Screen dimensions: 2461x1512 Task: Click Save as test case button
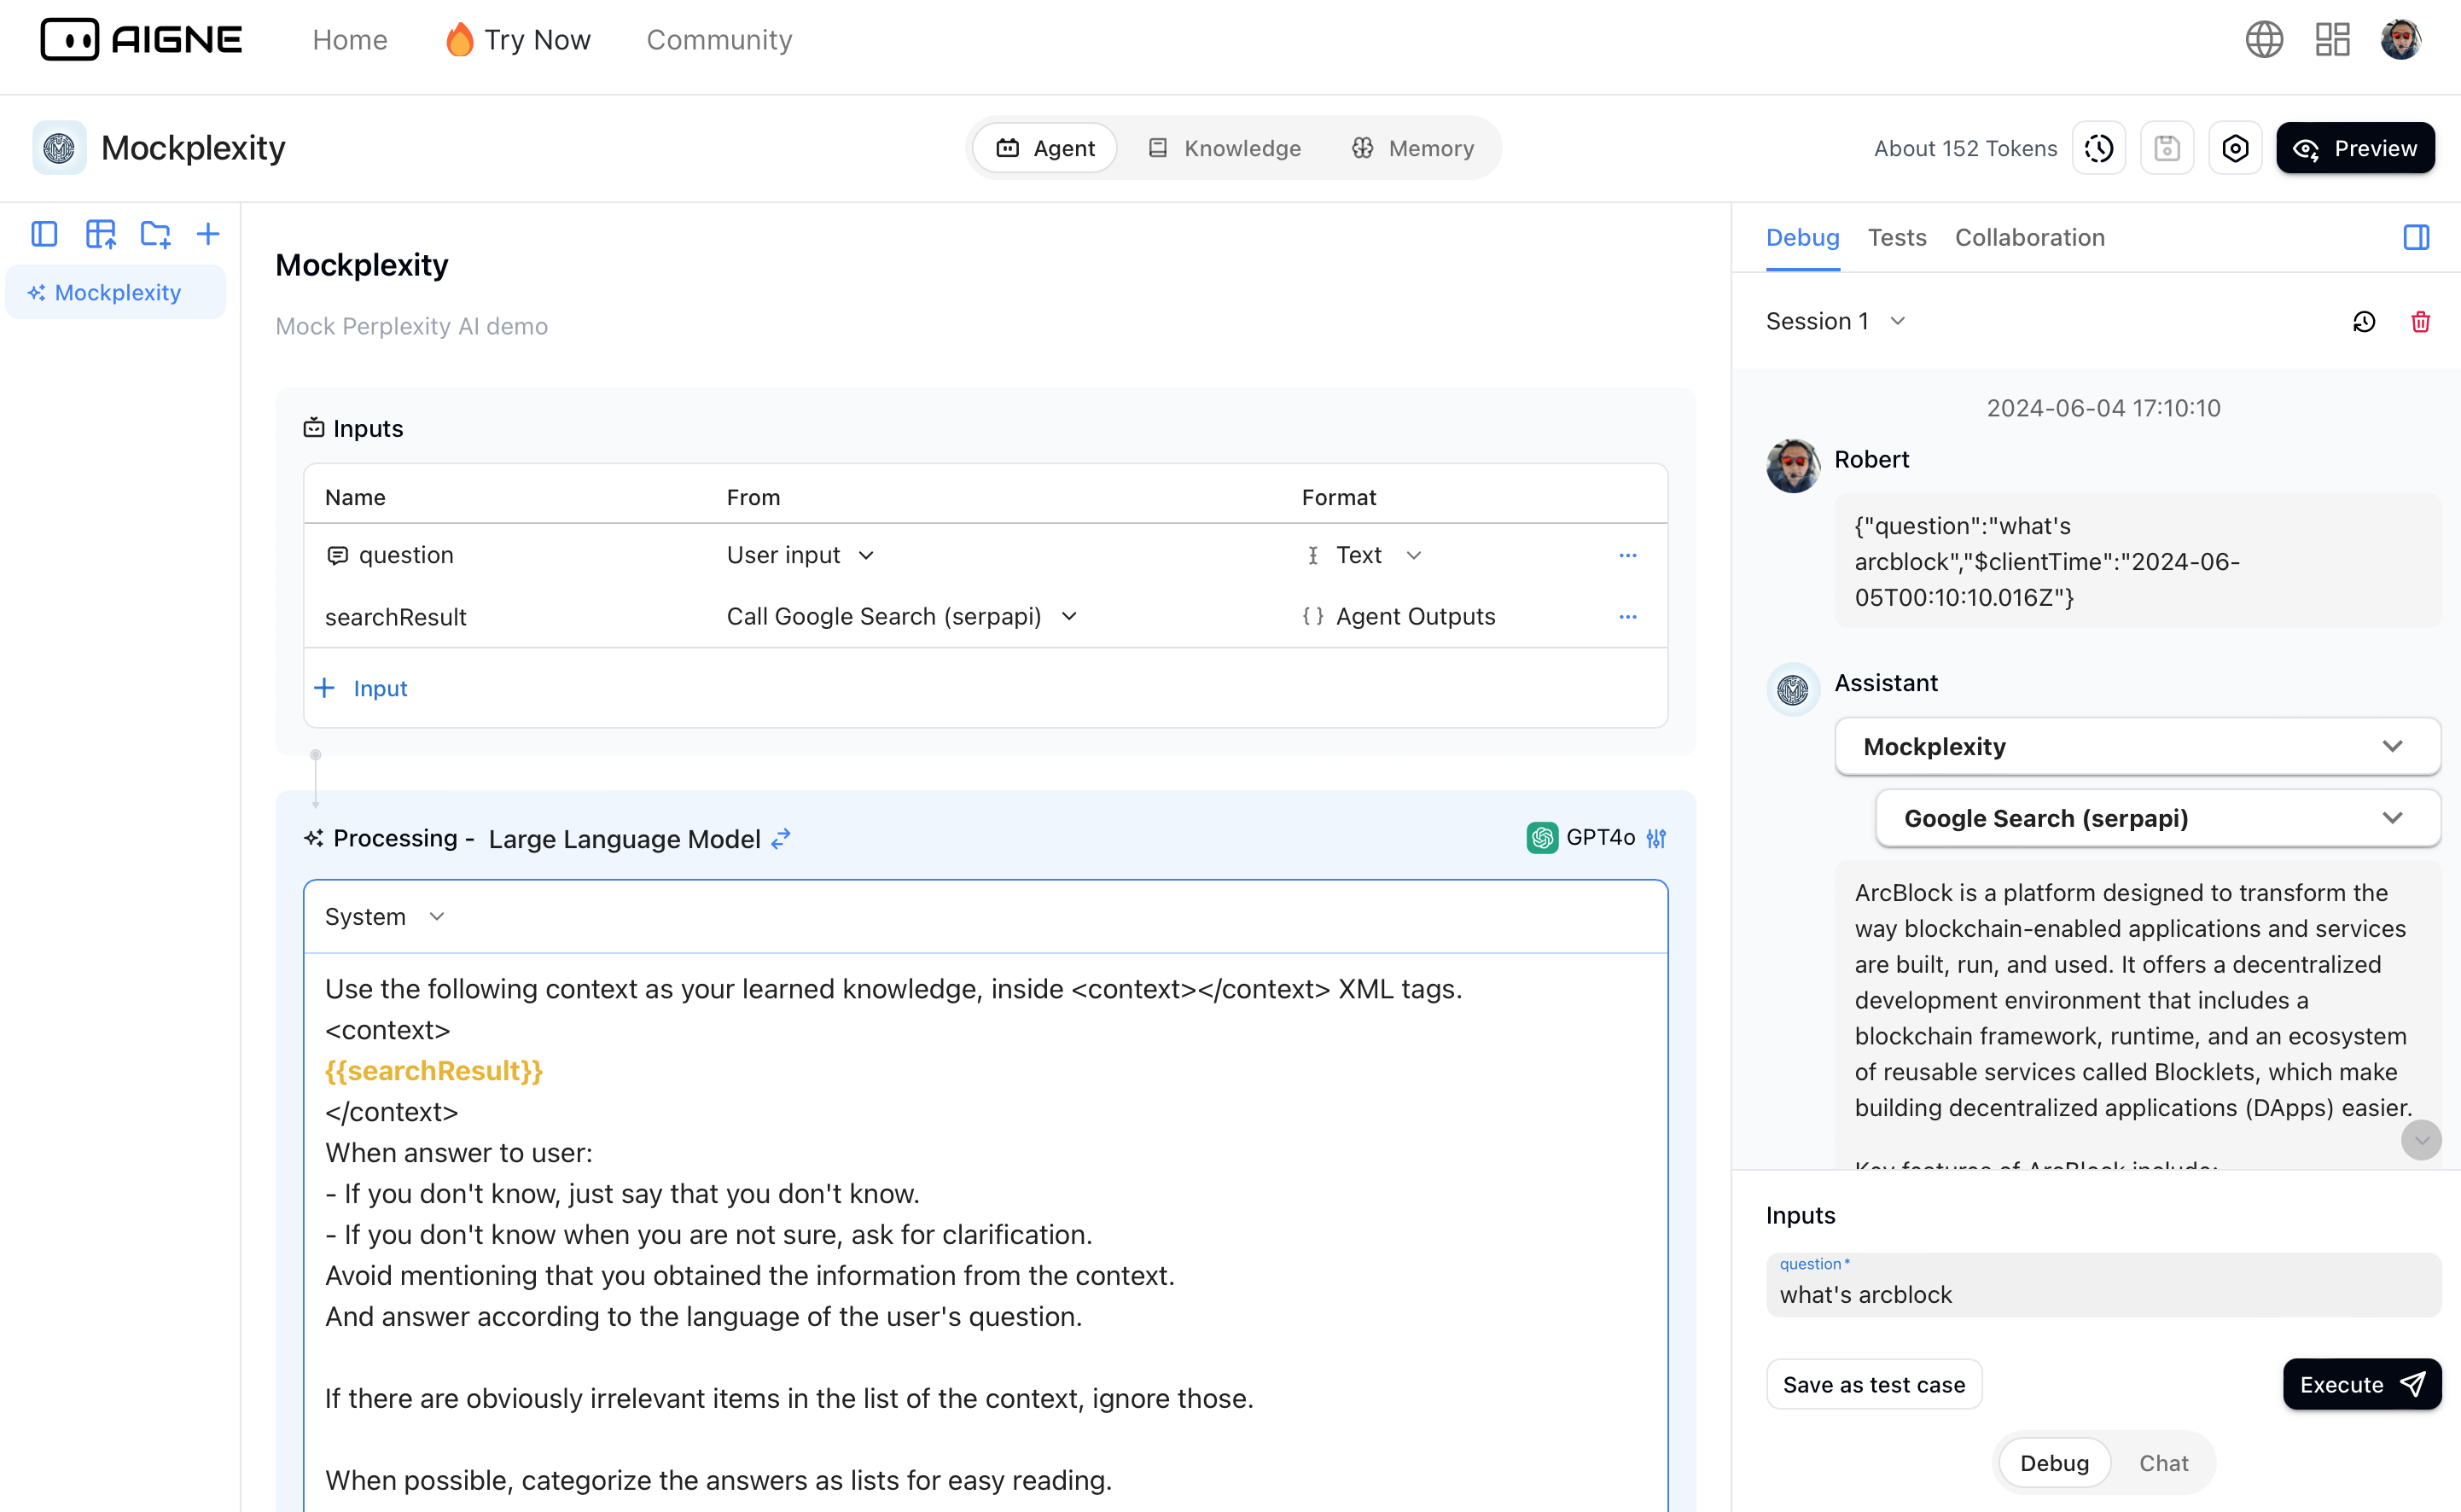[1873, 1384]
